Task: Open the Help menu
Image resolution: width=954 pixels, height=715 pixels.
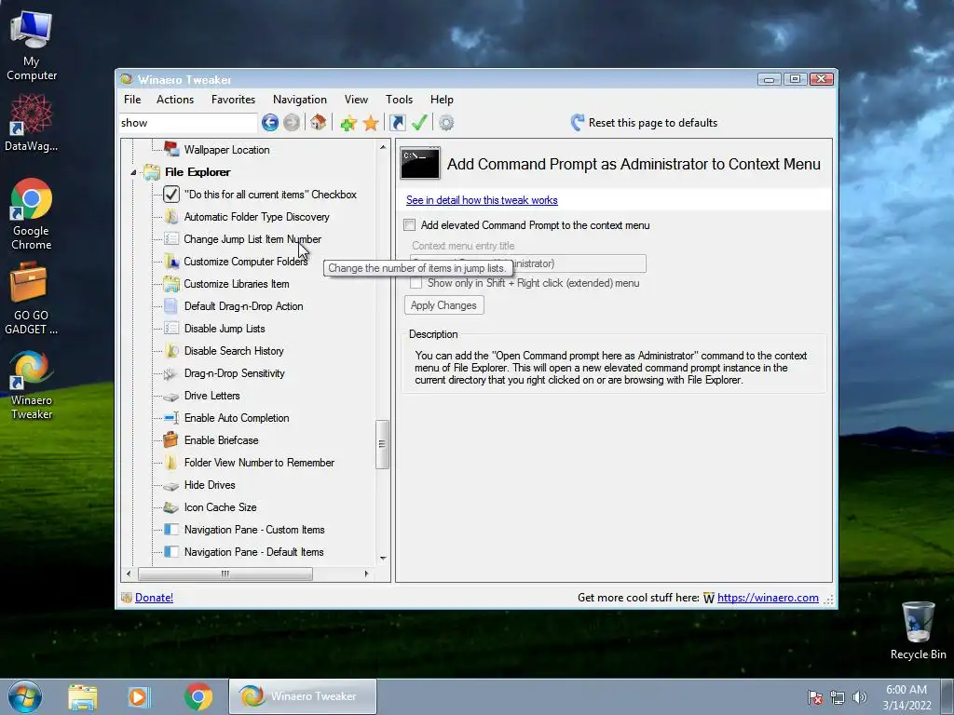Action: (x=442, y=99)
